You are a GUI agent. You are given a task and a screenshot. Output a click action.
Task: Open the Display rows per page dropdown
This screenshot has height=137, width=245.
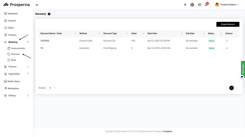tap(52, 88)
